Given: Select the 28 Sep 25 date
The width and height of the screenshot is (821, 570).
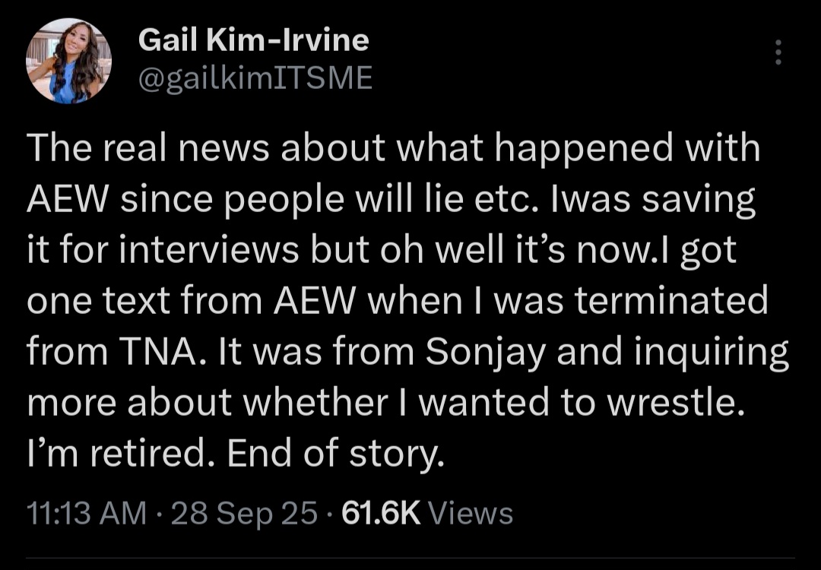Looking at the screenshot, I should coord(244,514).
